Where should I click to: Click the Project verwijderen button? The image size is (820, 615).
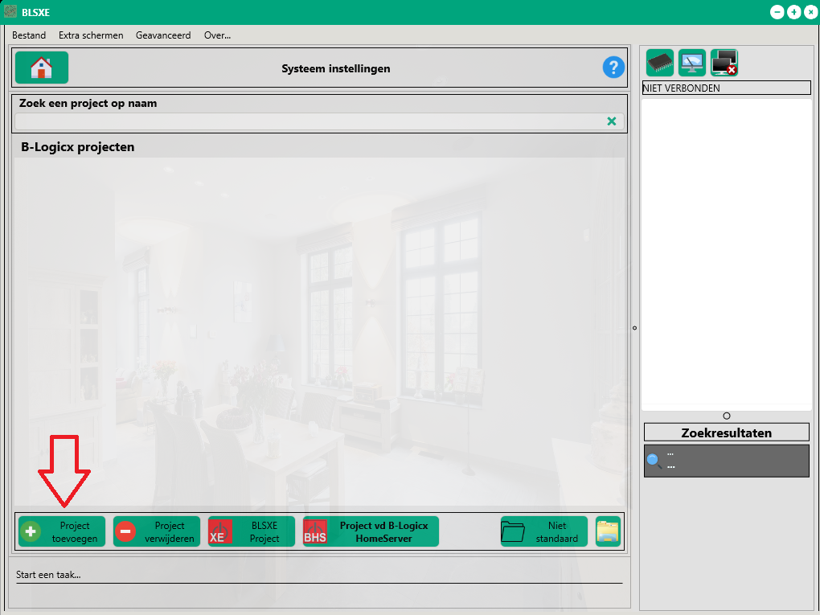tap(157, 532)
